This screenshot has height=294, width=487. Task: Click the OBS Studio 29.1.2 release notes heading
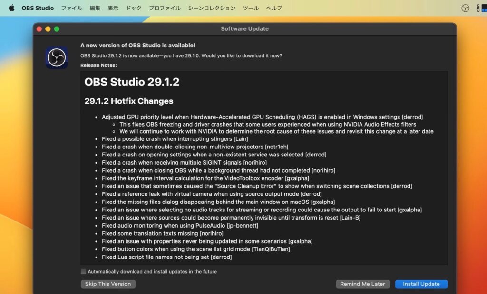(132, 82)
